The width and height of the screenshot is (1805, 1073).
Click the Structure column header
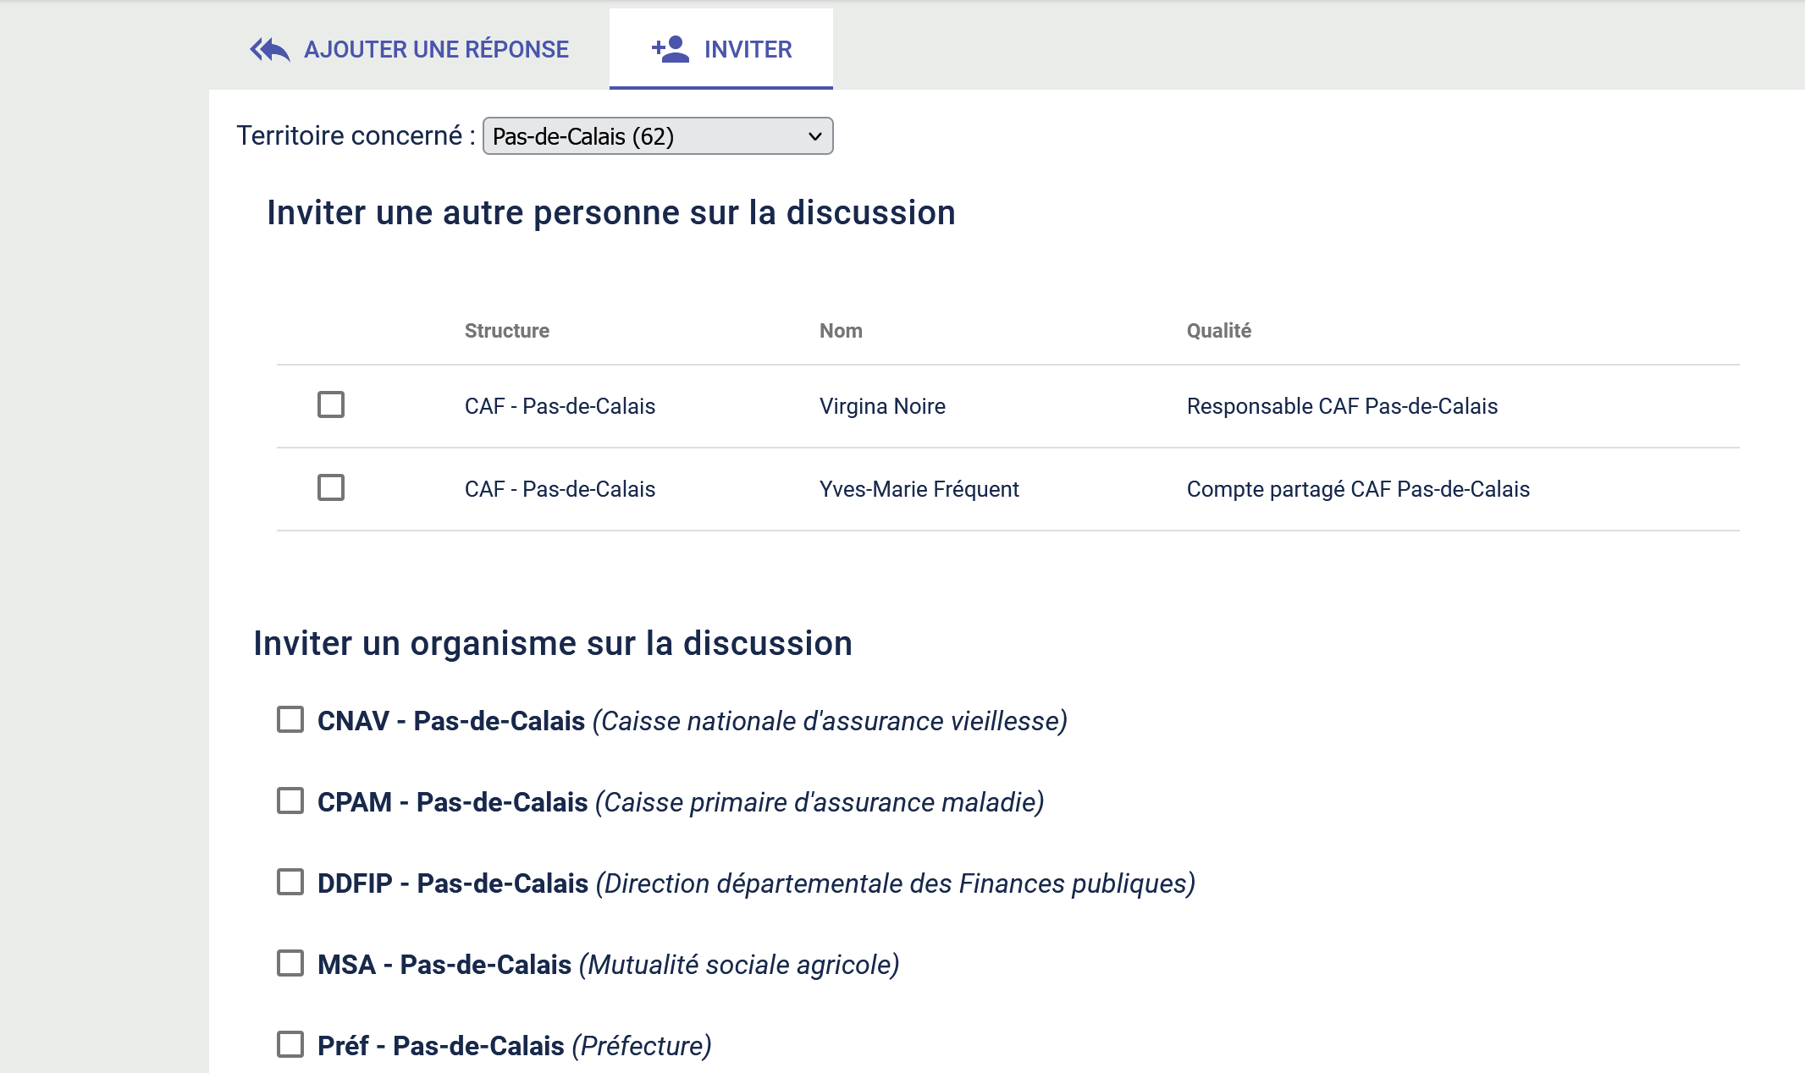tap(506, 331)
